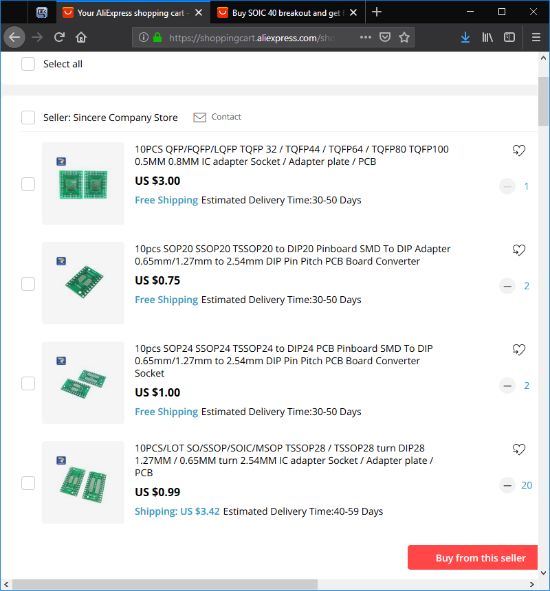Screen dimensions: 550x591
Task: Tick the Sincere Company Store seller checkbox
Action: click(28, 118)
